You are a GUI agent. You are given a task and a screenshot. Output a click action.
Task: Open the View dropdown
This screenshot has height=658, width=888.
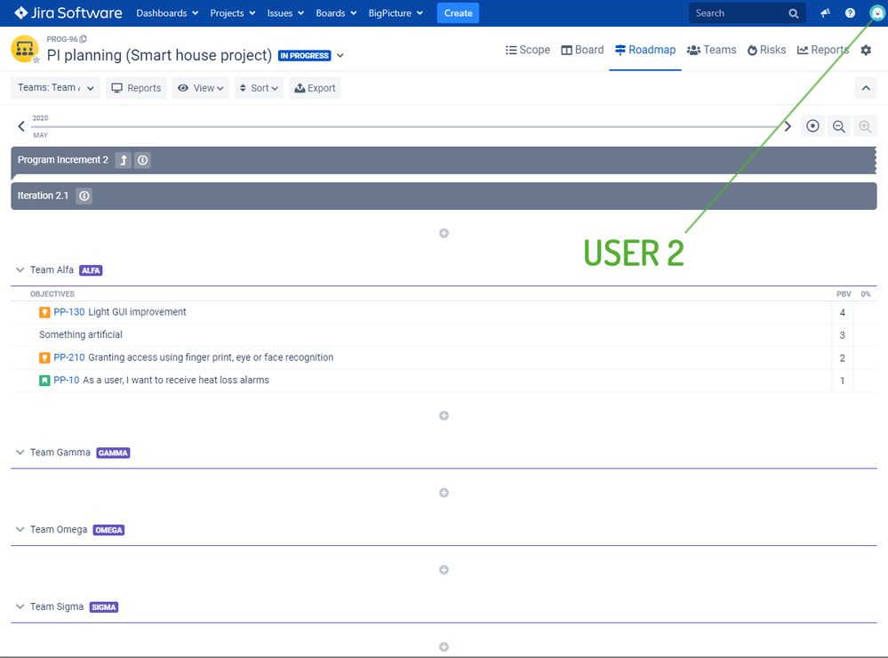click(x=201, y=88)
